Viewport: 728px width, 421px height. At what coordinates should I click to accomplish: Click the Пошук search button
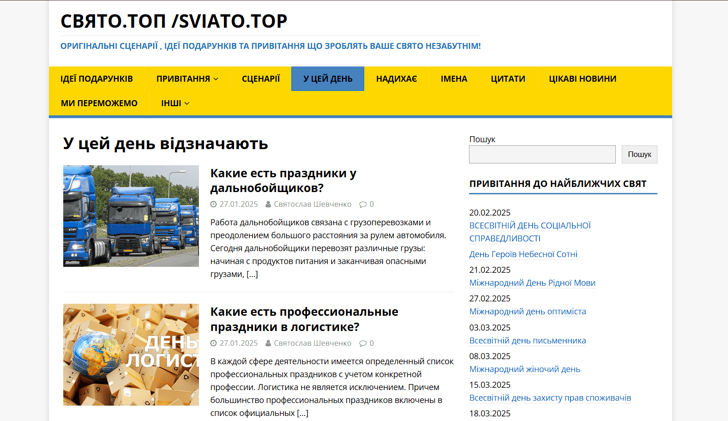[x=639, y=154]
